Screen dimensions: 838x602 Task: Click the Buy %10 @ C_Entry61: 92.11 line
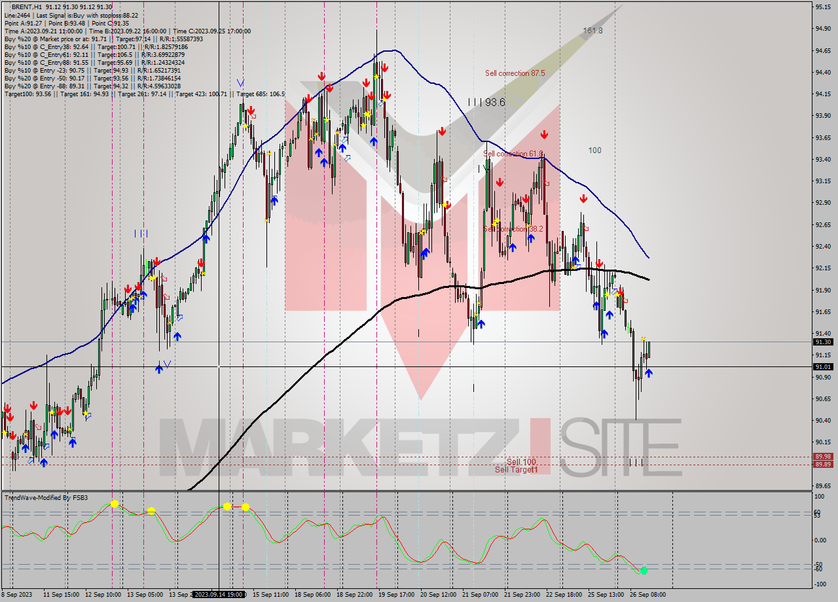click(94, 54)
